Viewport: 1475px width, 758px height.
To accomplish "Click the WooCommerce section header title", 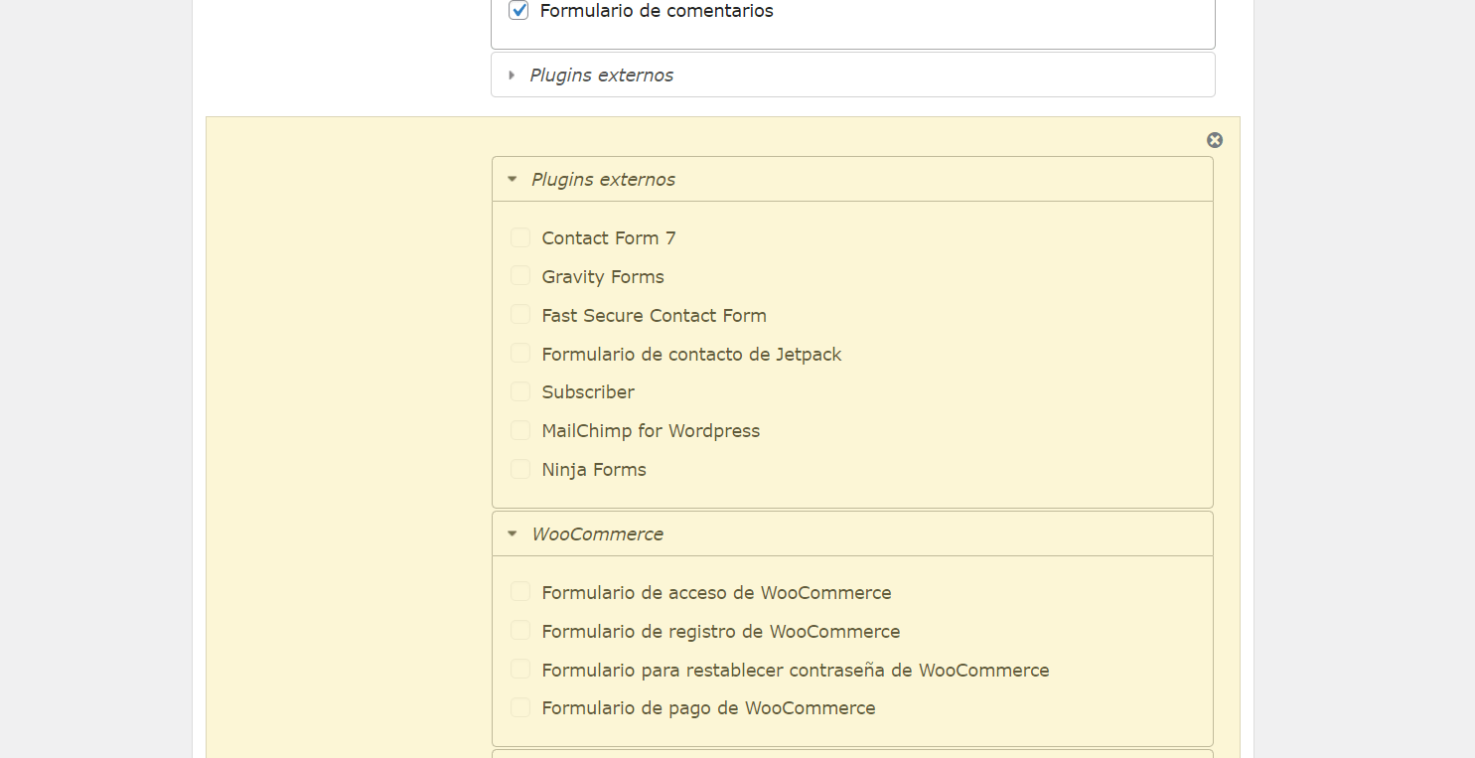I will (x=598, y=534).
